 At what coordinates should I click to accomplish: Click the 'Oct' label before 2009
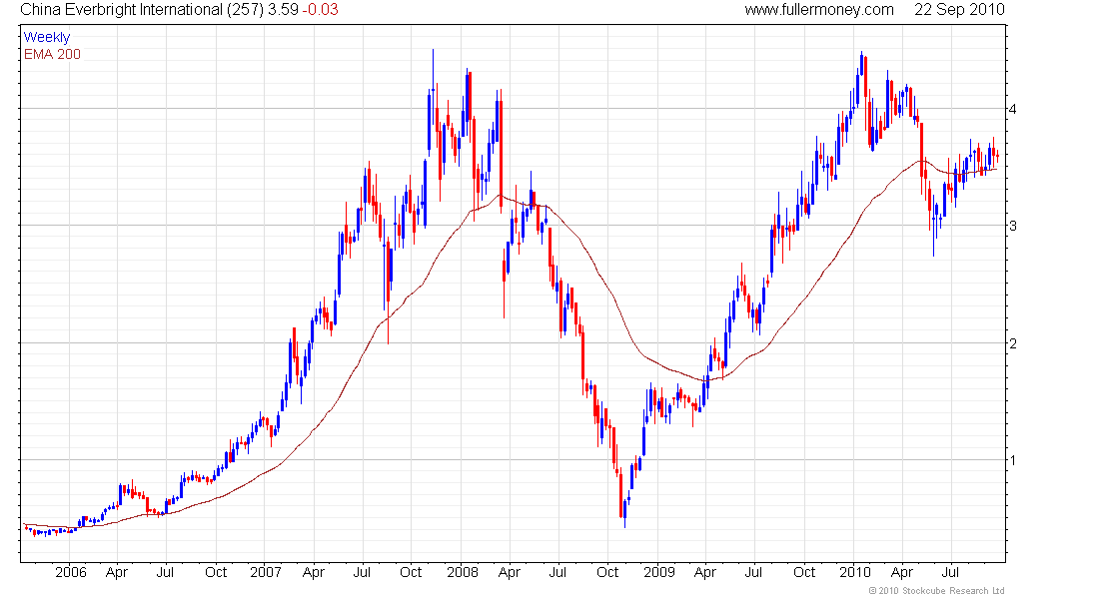click(x=607, y=572)
